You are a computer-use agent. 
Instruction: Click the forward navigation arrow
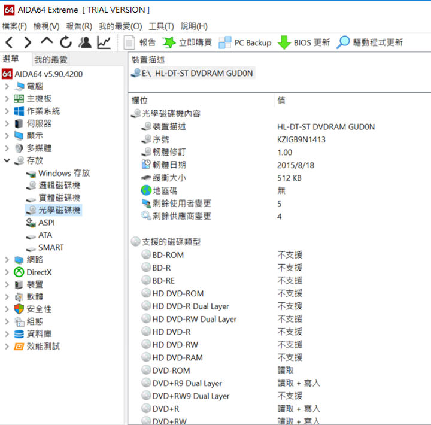[x=28, y=42]
